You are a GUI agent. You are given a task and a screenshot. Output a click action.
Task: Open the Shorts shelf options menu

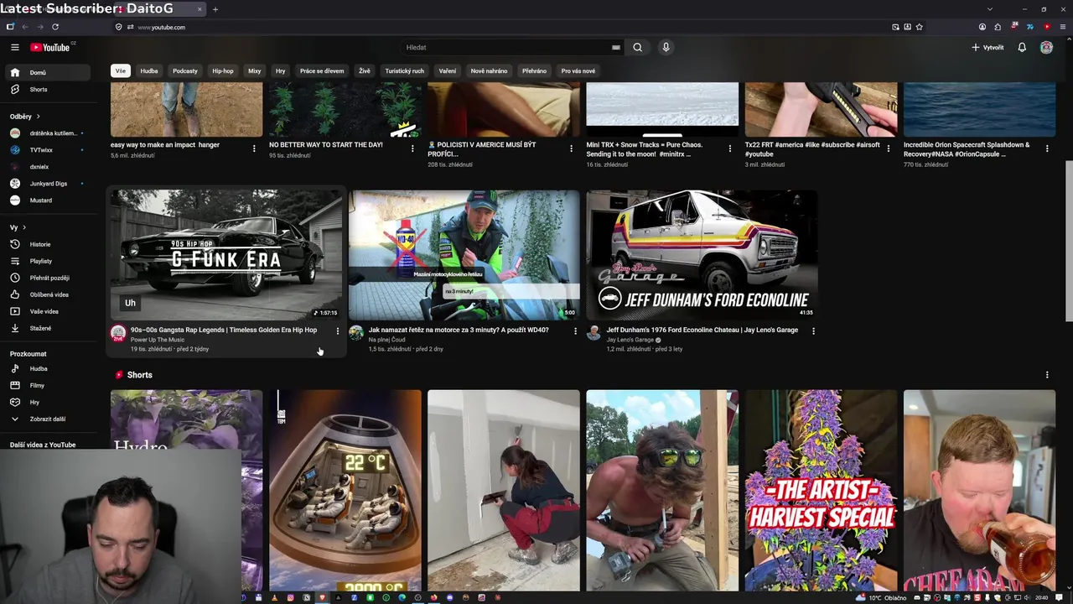click(x=1047, y=375)
